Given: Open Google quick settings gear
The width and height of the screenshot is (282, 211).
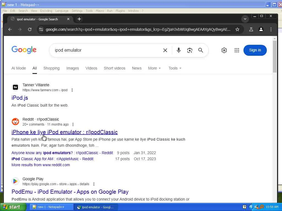Looking at the screenshot, I should (224, 50).
